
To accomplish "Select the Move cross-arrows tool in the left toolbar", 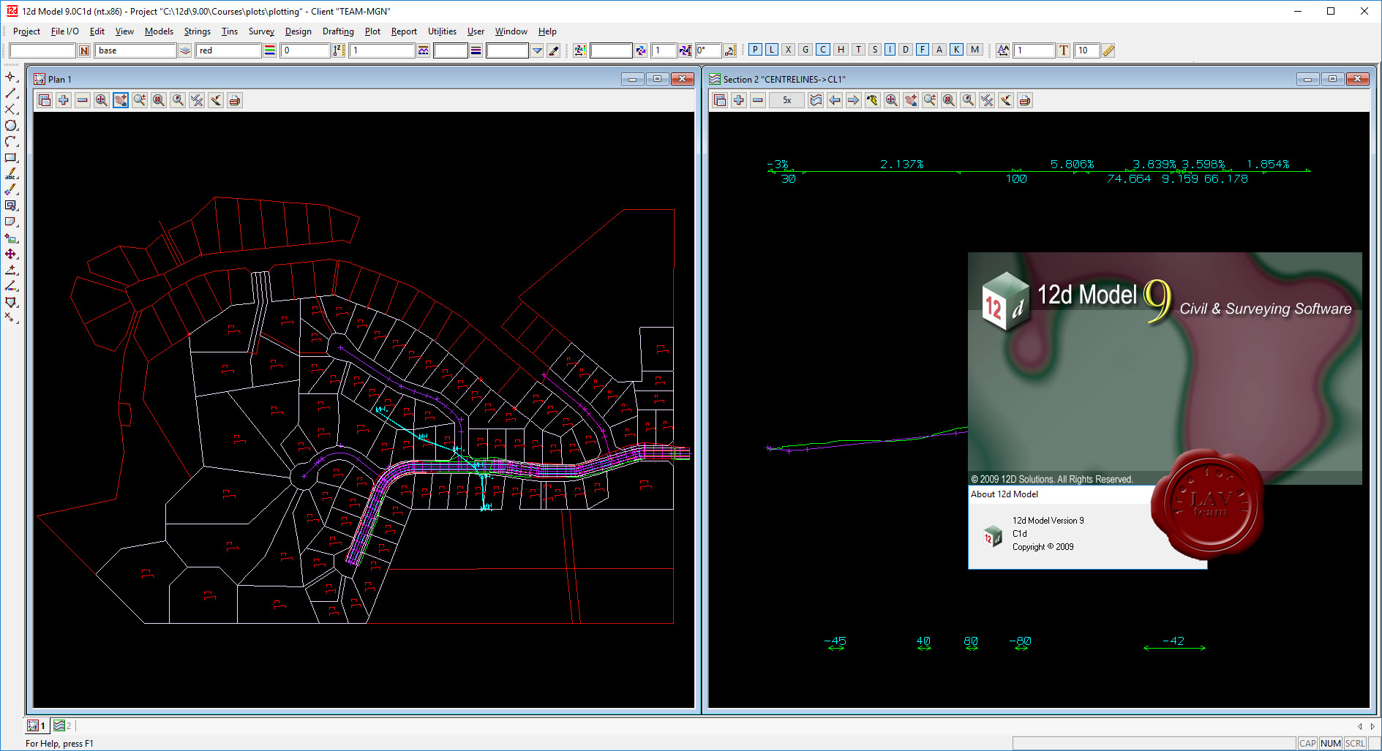I will pos(11,254).
